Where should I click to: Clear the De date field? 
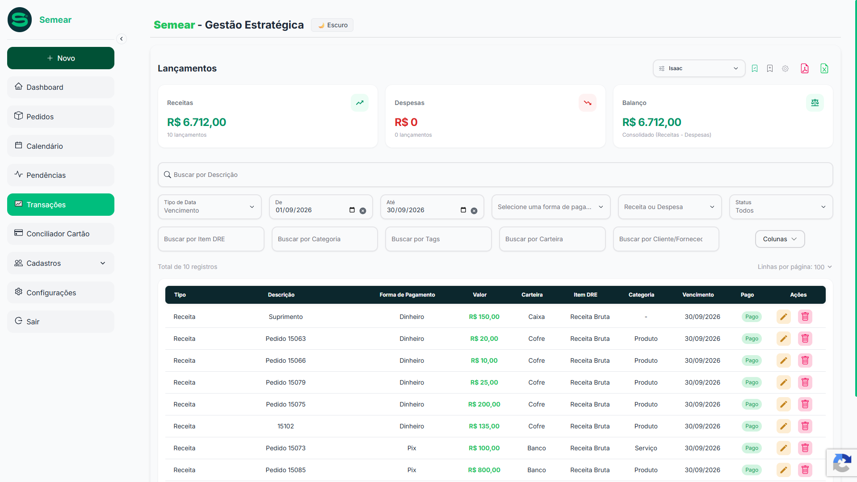[x=363, y=211]
